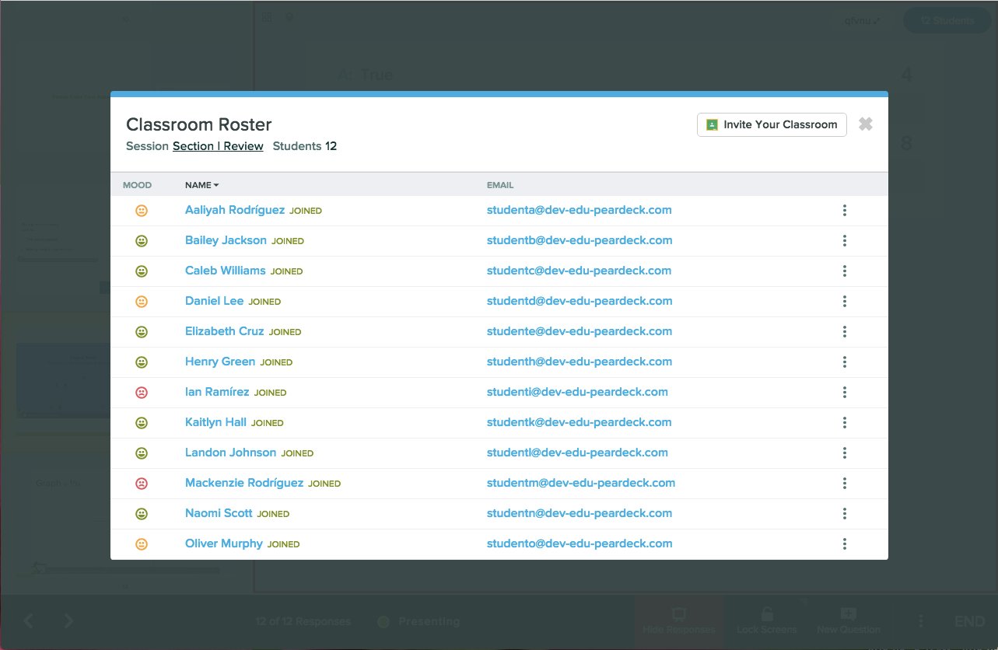Open Elizabeth Cruz student name link
Viewport: 998px width, 650px height.
click(225, 331)
